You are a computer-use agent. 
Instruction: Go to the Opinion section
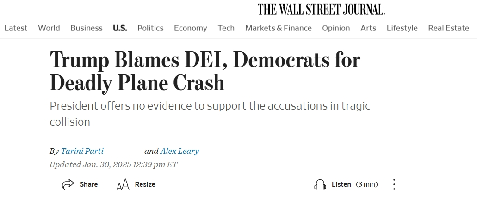pos(336,28)
